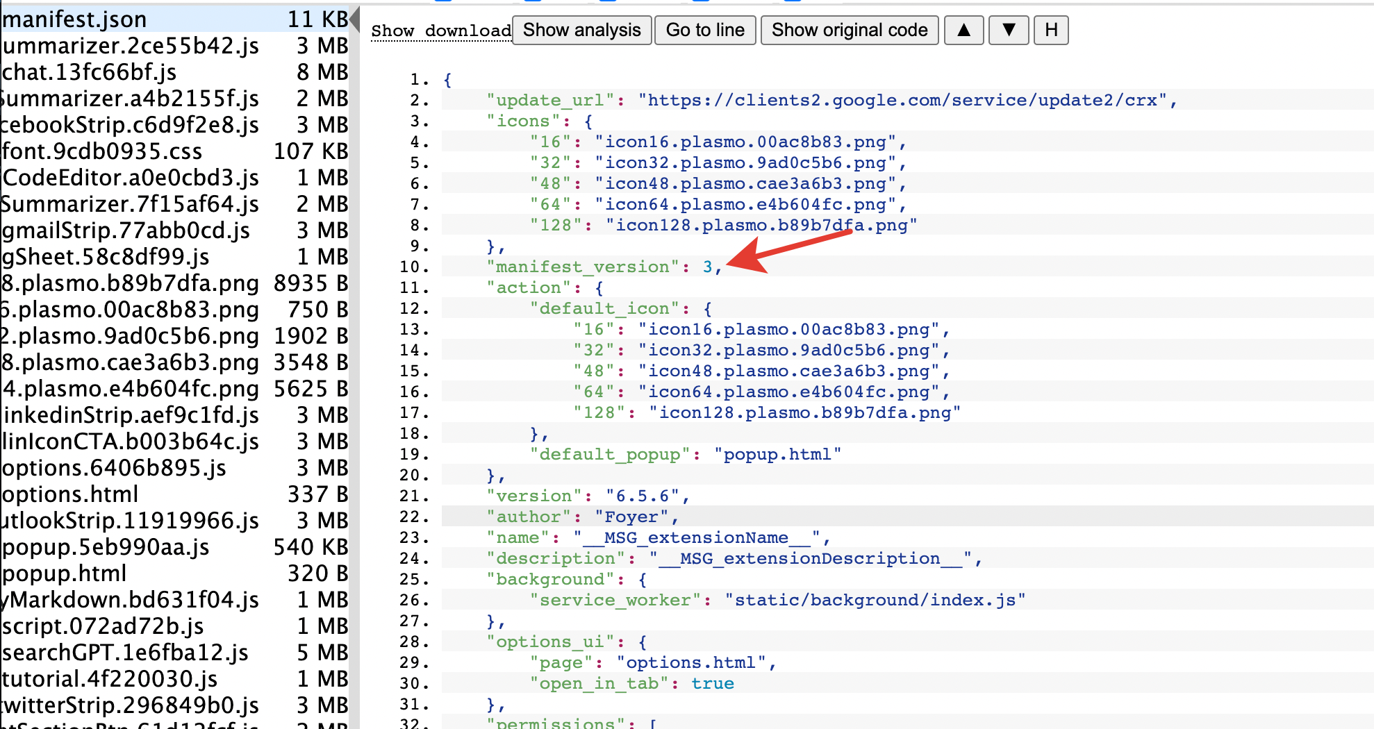1374x729 pixels.
Task: Open searchGPT.1e6fba12.js file
Action: click(x=125, y=653)
